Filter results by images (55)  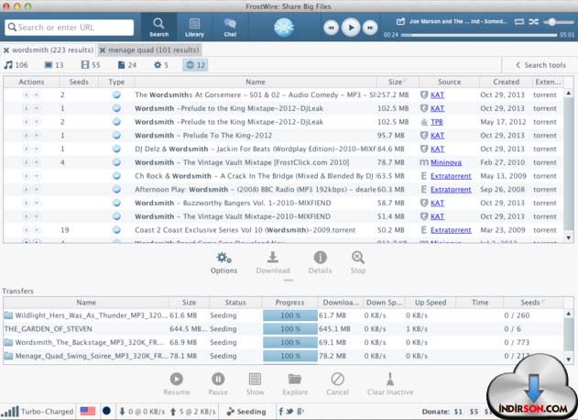coord(91,65)
